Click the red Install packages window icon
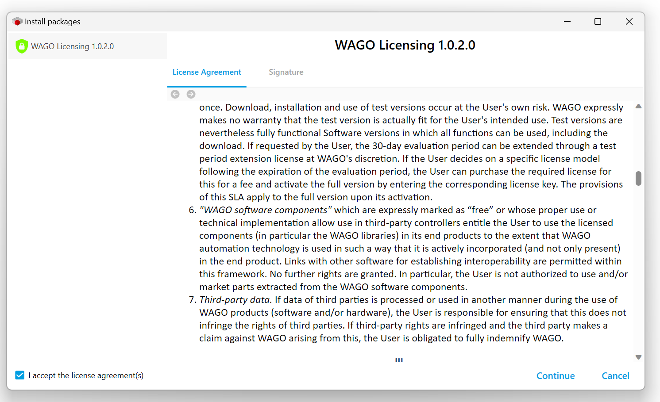This screenshot has height=402, width=660. [x=17, y=21]
